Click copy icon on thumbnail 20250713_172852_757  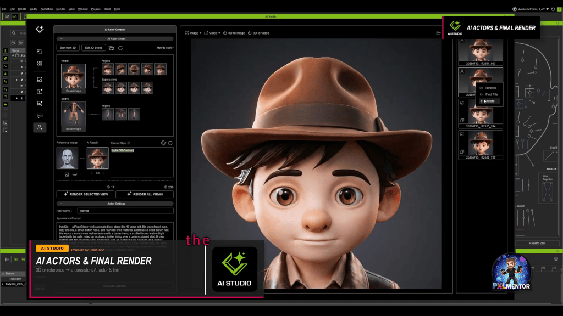pos(462,151)
